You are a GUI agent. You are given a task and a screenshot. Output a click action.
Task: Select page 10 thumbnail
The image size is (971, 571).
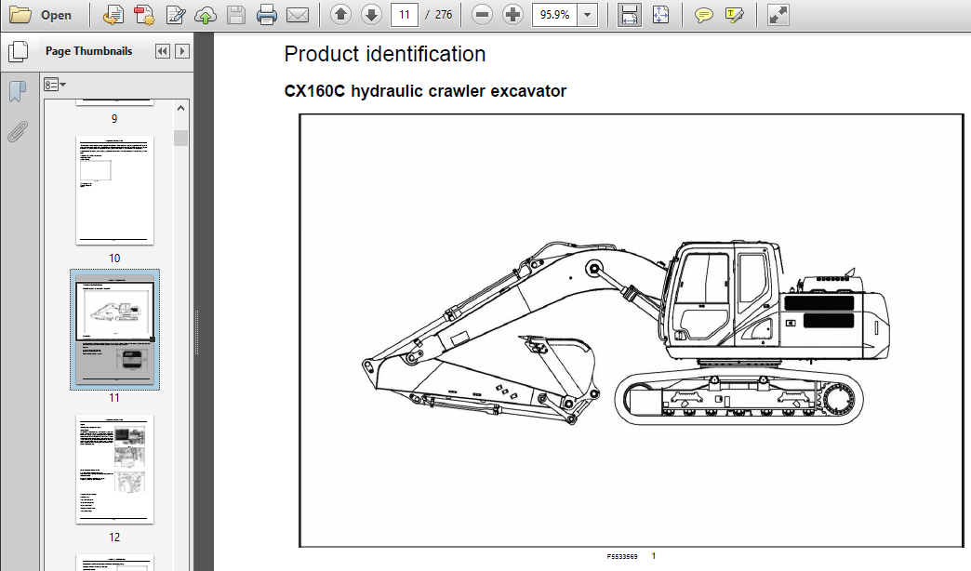pyautogui.click(x=114, y=190)
